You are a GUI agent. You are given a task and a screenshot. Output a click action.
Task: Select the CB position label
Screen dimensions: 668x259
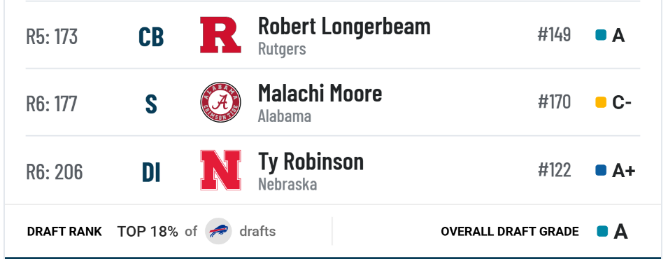[x=151, y=37]
